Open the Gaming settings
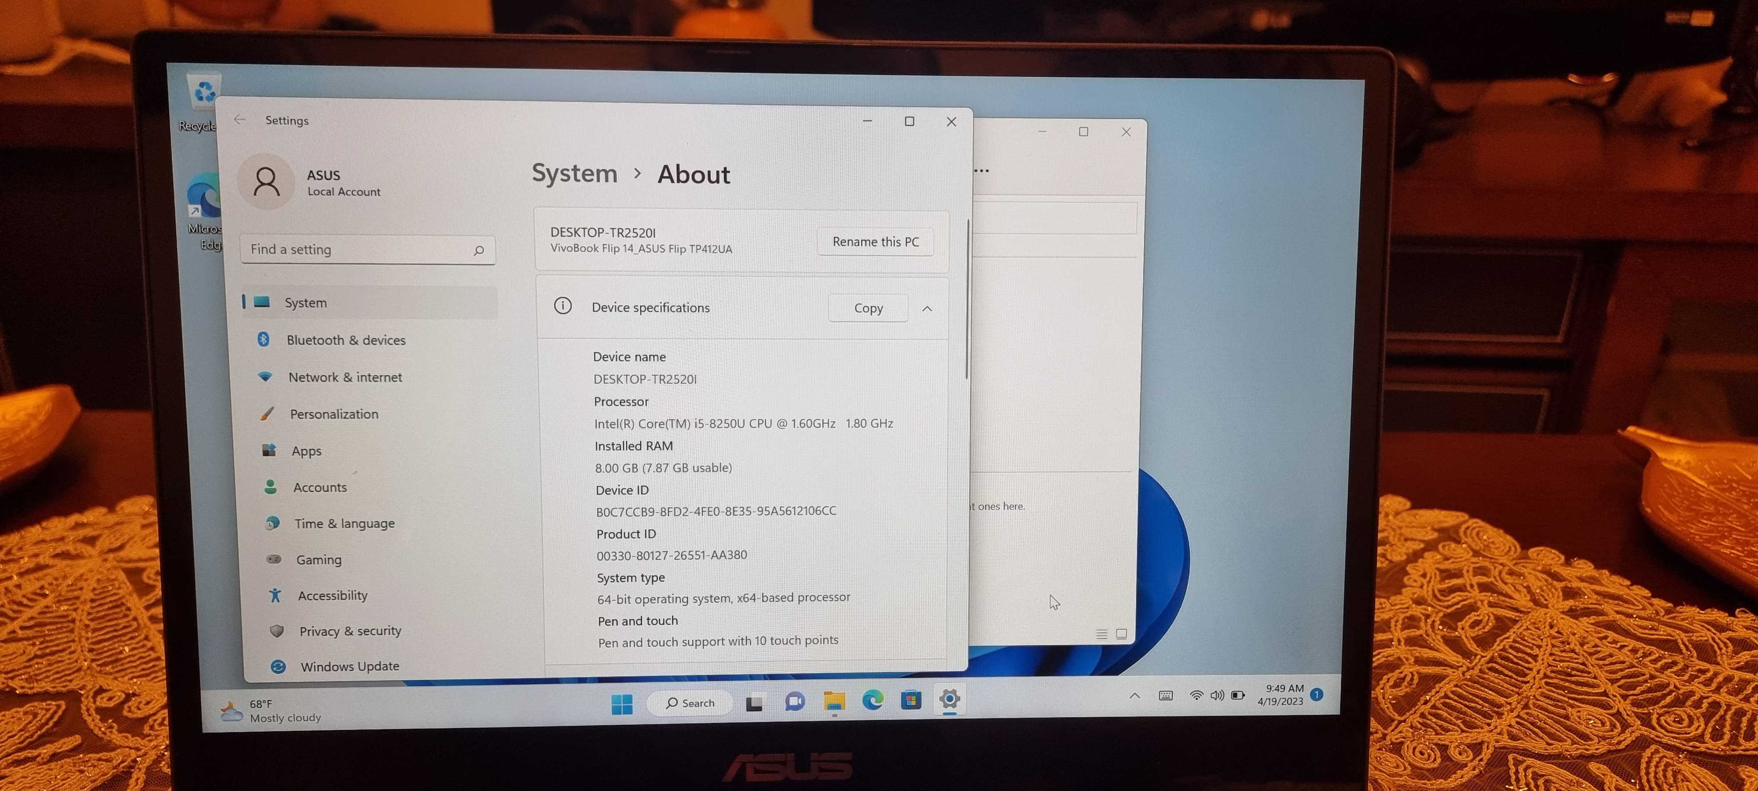Screen dimensions: 1758x791 (318, 560)
